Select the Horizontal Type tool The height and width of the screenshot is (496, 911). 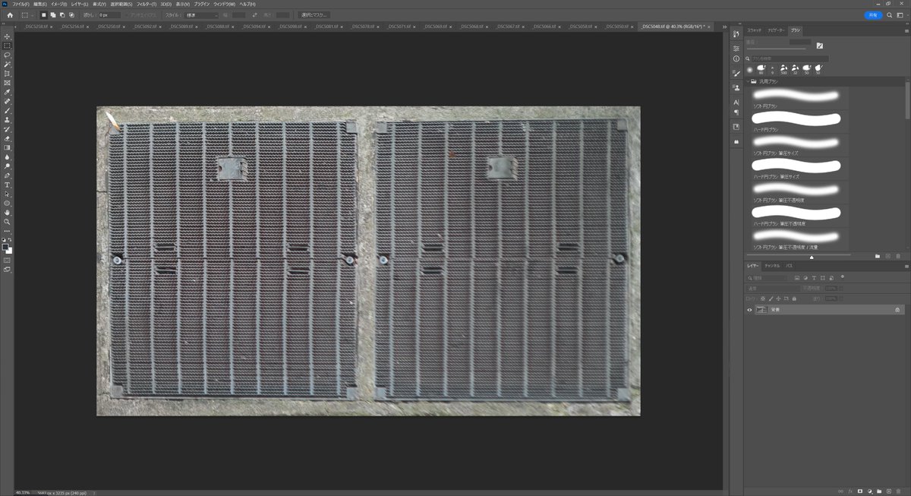[7, 185]
